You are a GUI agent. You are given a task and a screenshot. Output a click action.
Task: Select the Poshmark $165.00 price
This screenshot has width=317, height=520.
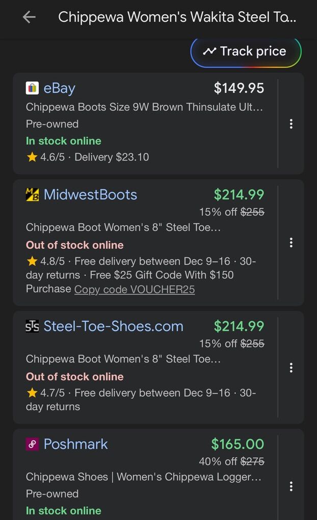tap(237, 444)
